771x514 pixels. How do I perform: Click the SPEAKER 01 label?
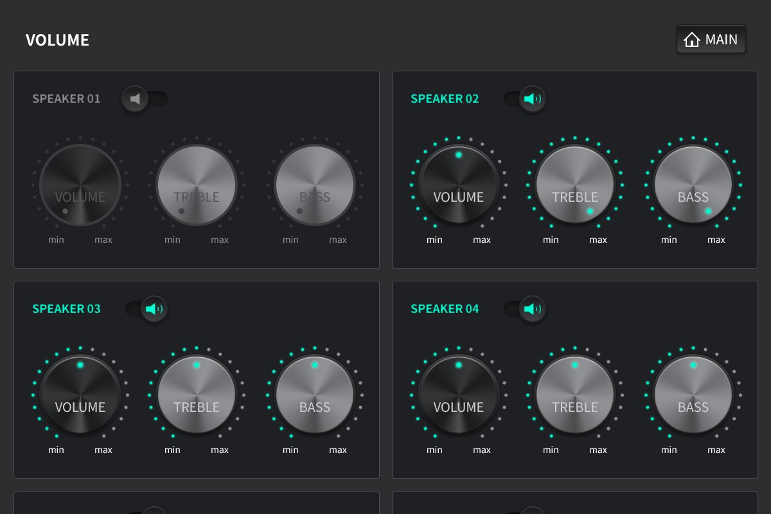coord(67,99)
